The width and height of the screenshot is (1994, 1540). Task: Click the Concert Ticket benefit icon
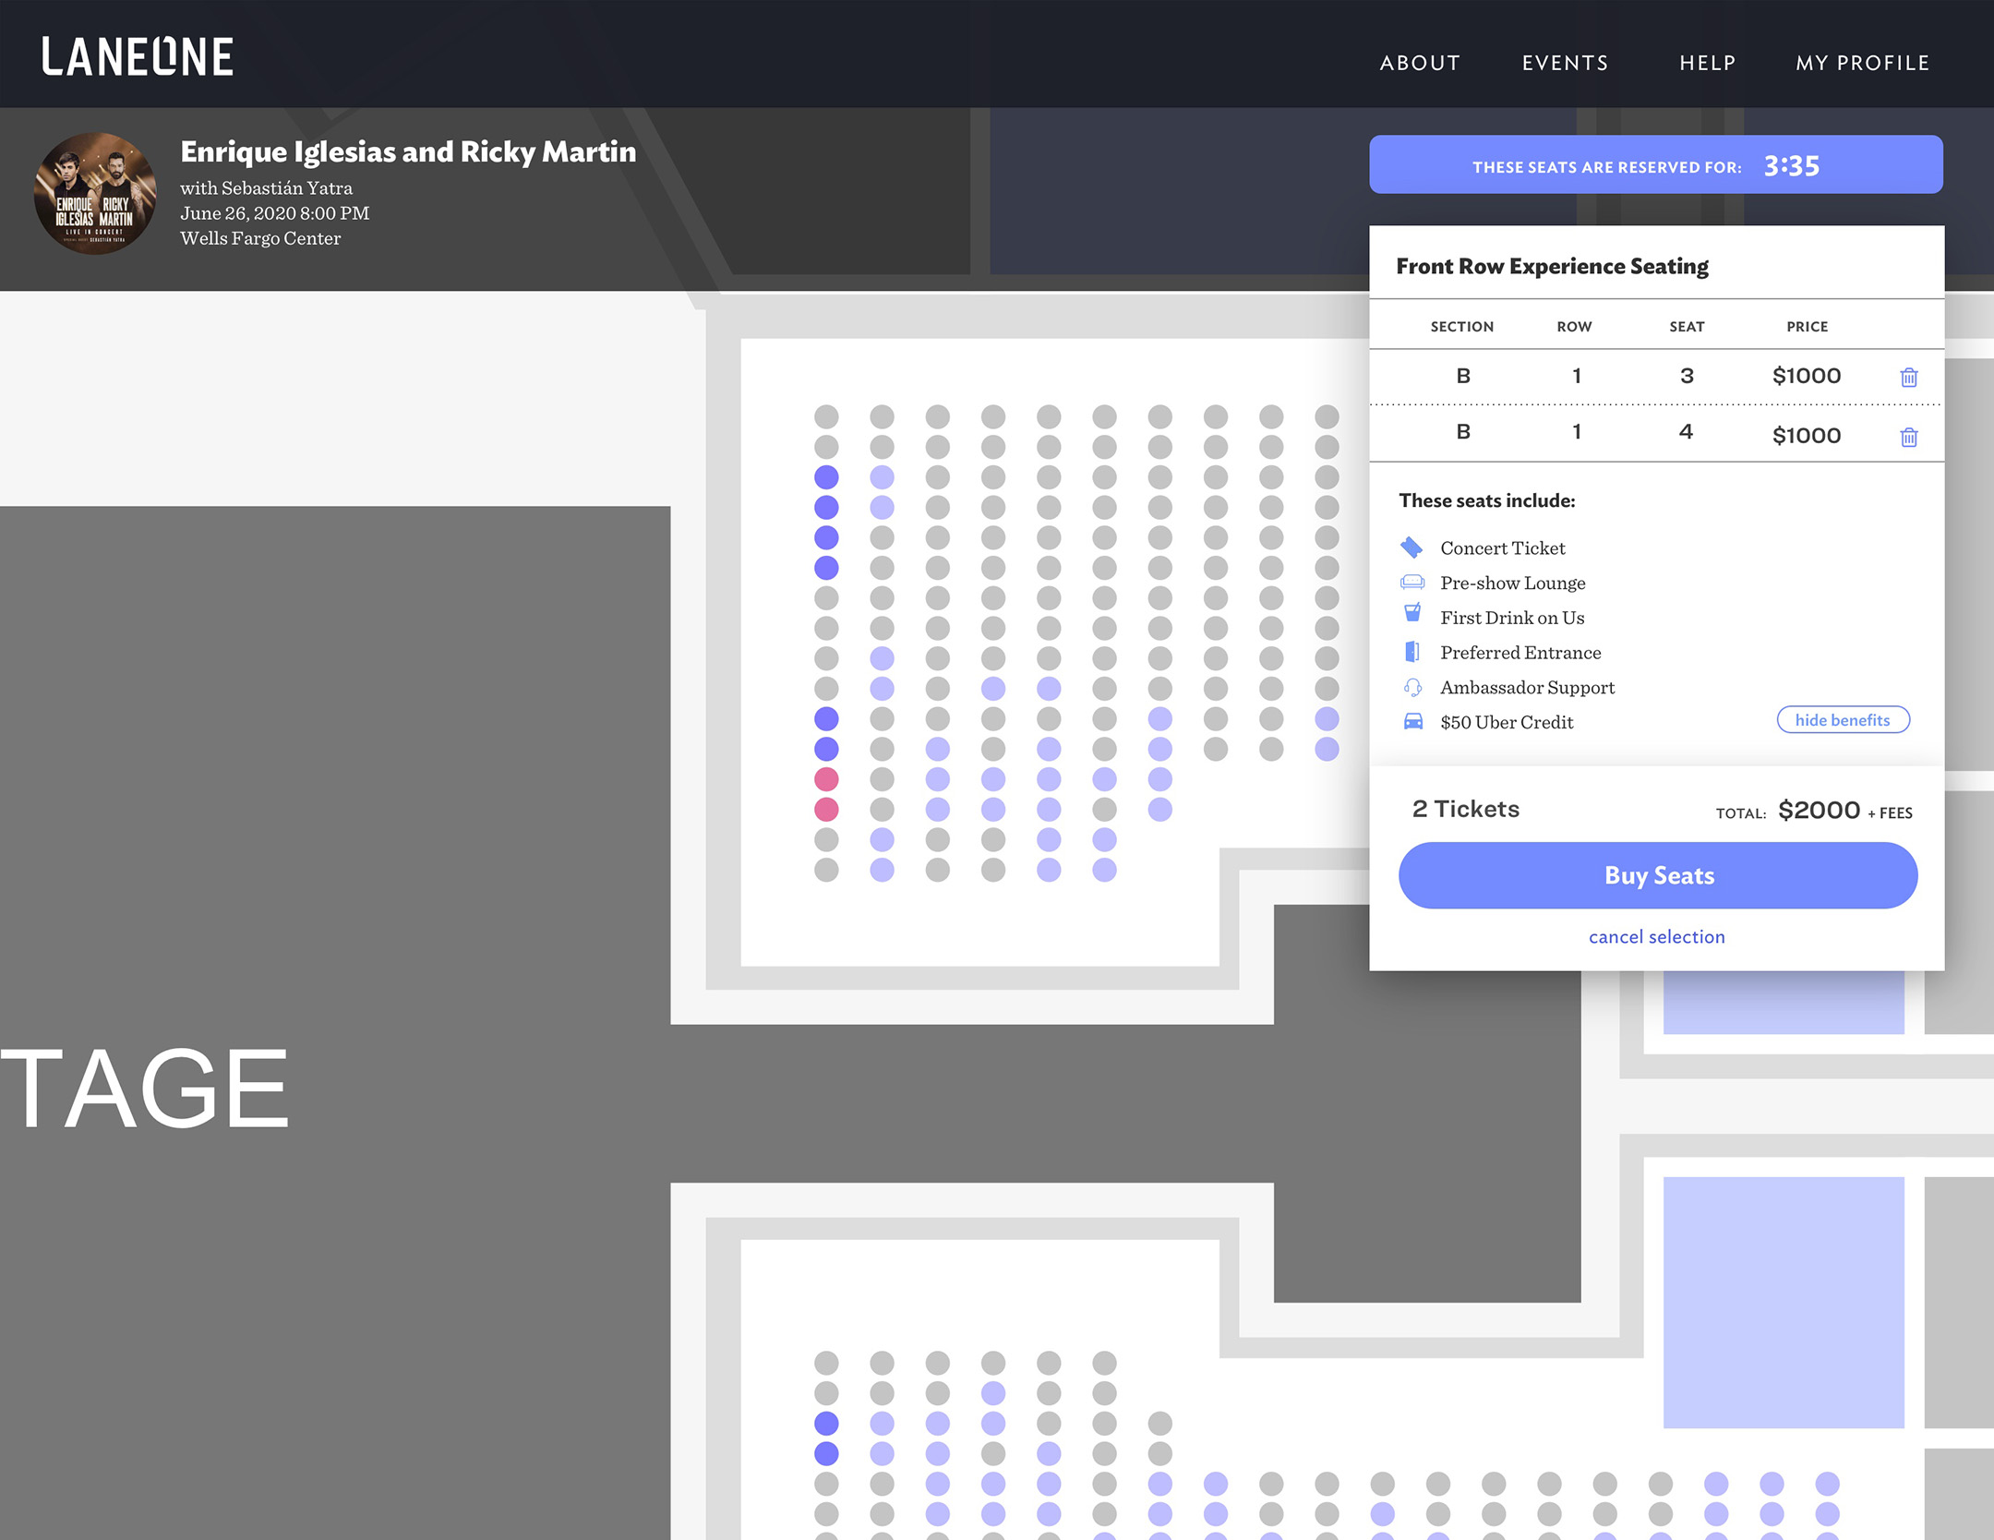point(1411,547)
